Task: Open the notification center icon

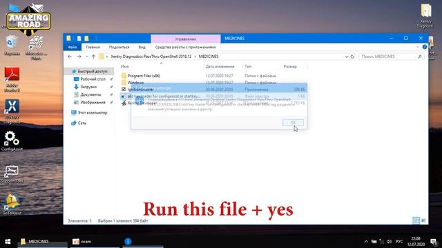Action: 434,242
